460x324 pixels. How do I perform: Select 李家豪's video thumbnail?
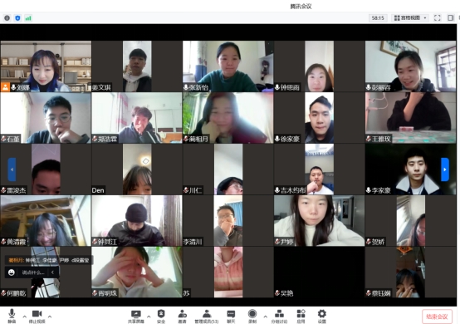(410, 169)
